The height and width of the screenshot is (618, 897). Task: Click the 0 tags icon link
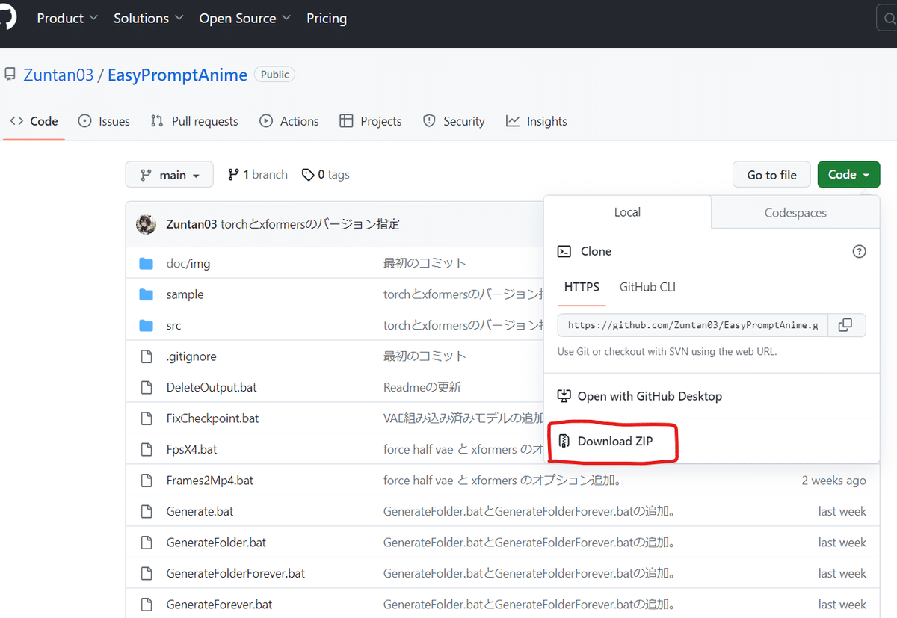326,175
